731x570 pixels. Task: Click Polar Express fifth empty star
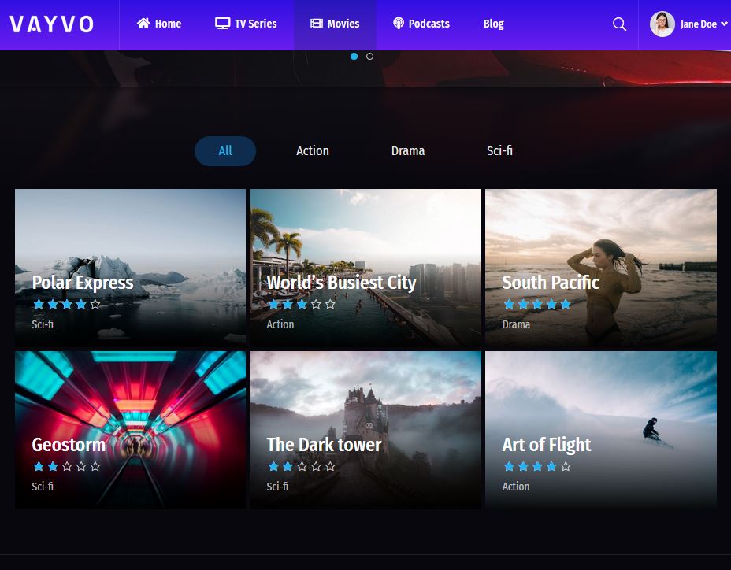click(95, 305)
